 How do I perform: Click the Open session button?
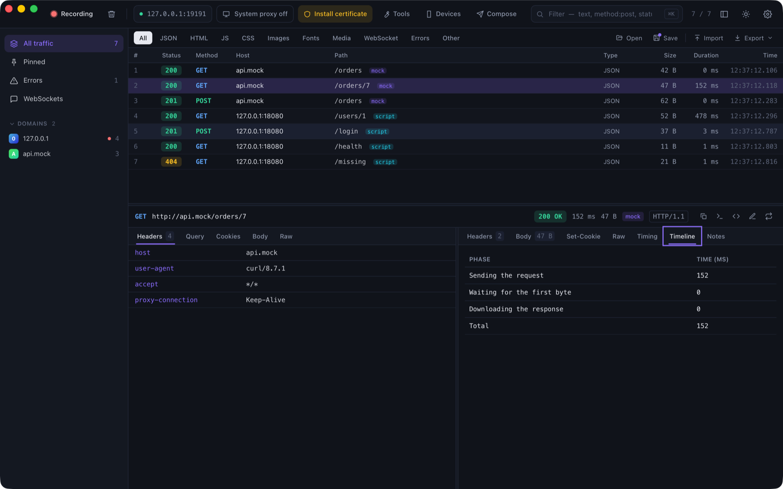pos(629,38)
